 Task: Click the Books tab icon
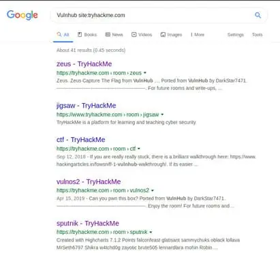pyautogui.click(x=80, y=35)
